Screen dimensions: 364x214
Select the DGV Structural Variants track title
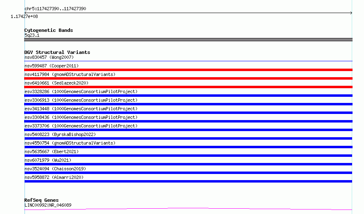(57, 52)
